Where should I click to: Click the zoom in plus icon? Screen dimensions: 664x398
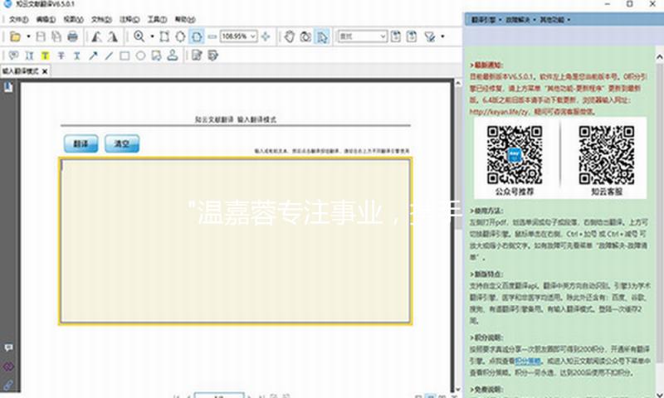[266, 36]
